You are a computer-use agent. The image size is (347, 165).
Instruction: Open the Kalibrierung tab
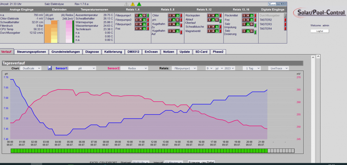[113, 52]
